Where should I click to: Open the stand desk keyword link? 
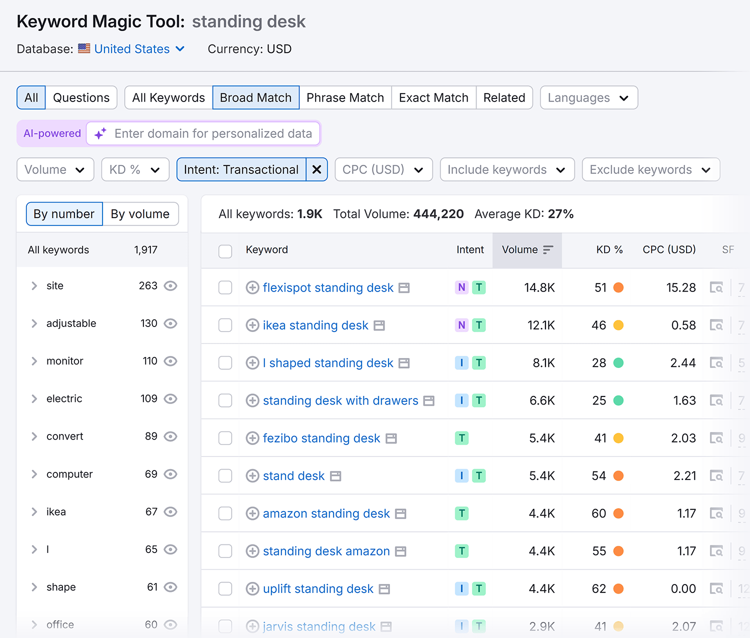click(294, 476)
